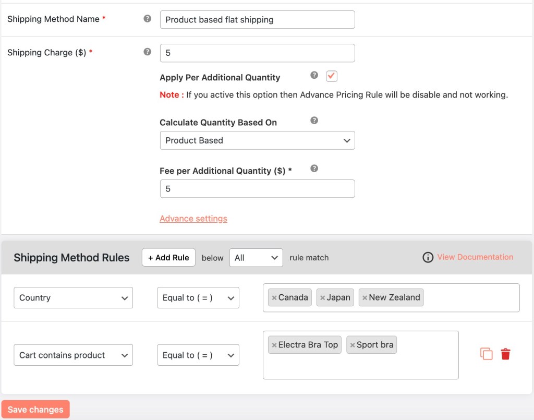The width and height of the screenshot is (534, 420).
Task: Click help icon for Apply Per Additional Quantity
Action: point(314,75)
